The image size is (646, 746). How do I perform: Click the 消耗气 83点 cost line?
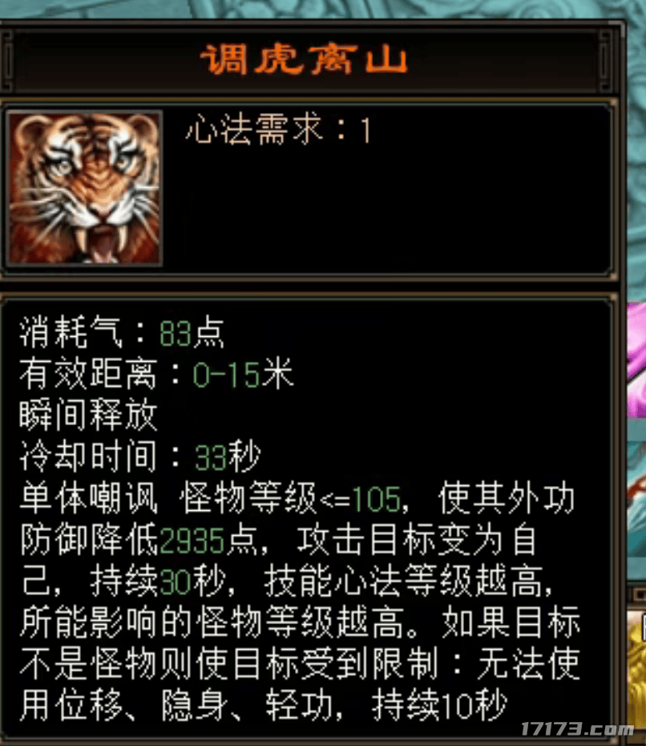122,333
